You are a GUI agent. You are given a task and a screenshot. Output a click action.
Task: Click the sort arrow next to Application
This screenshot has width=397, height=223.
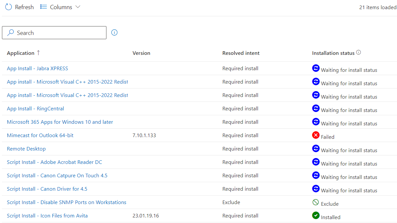click(x=39, y=53)
